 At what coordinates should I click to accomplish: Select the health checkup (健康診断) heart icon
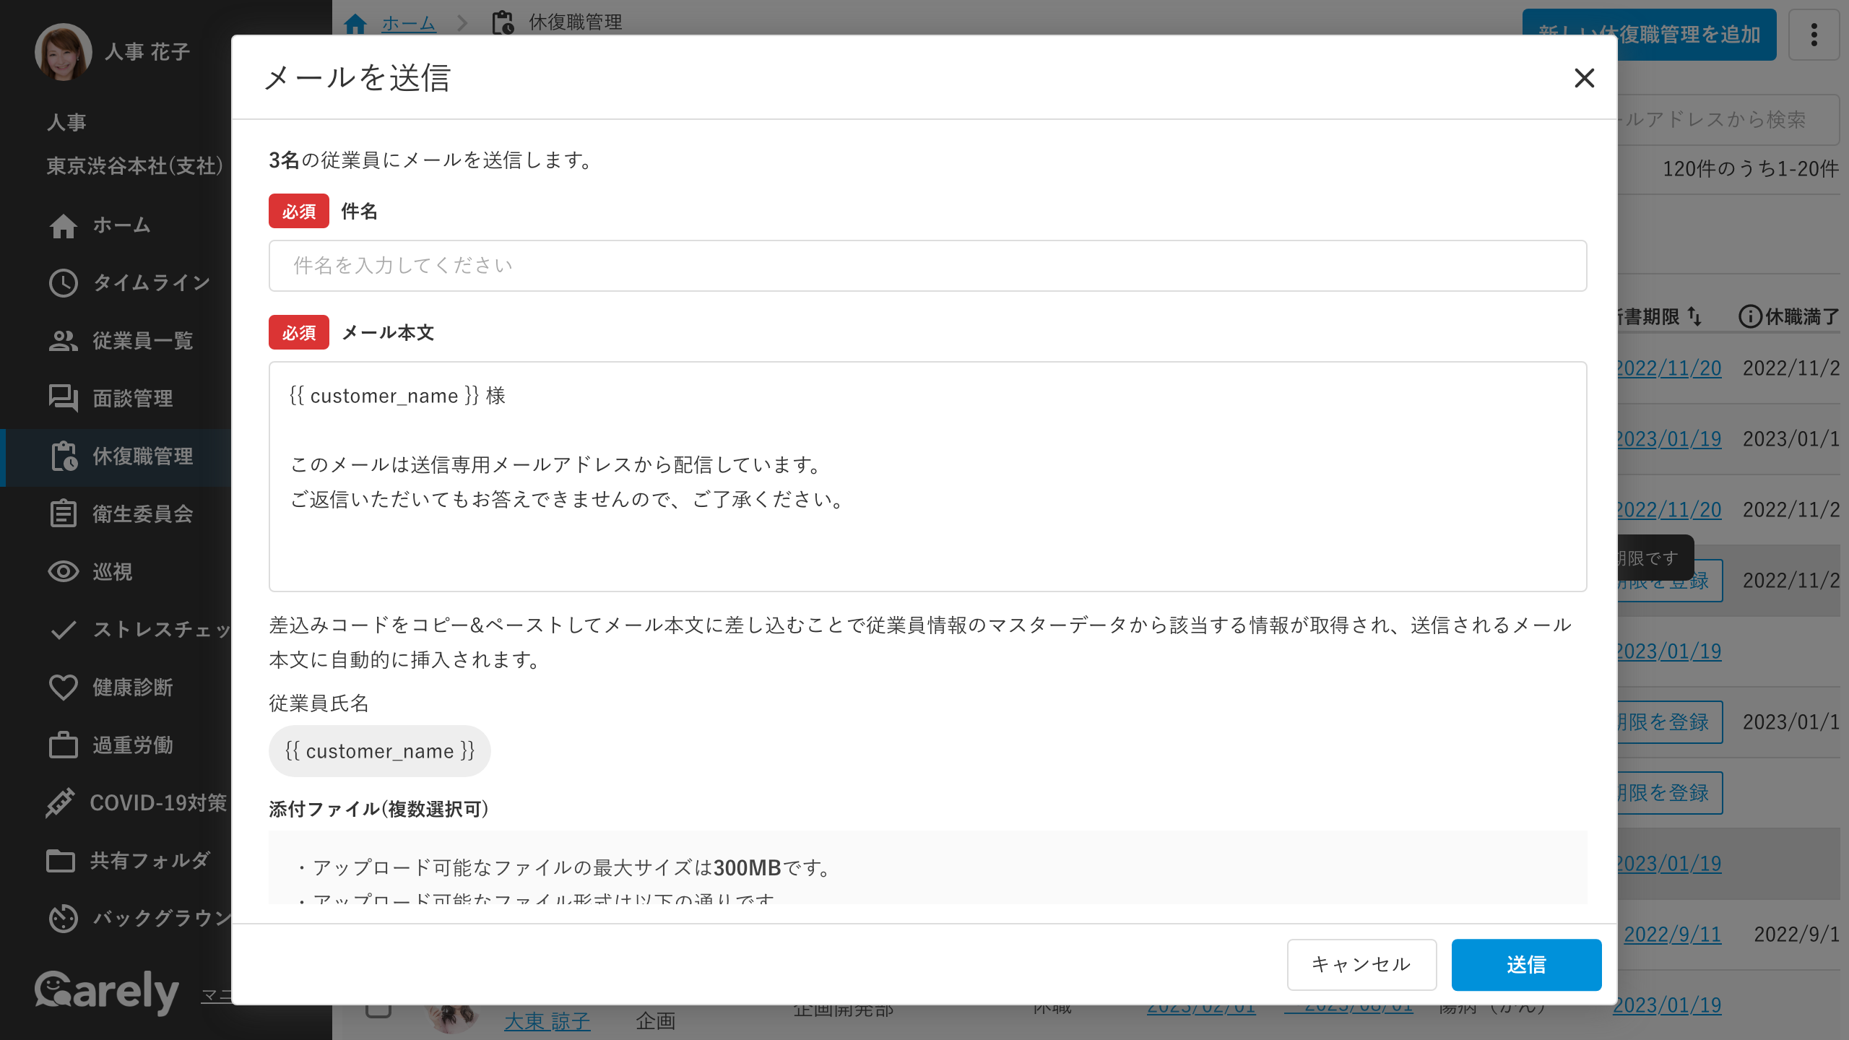[63, 688]
